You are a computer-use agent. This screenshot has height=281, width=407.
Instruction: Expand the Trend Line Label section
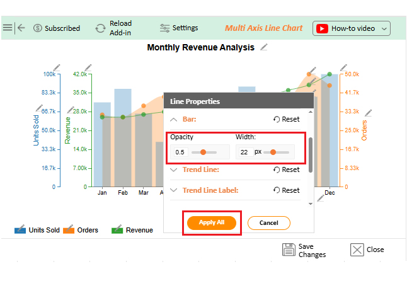(173, 190)
